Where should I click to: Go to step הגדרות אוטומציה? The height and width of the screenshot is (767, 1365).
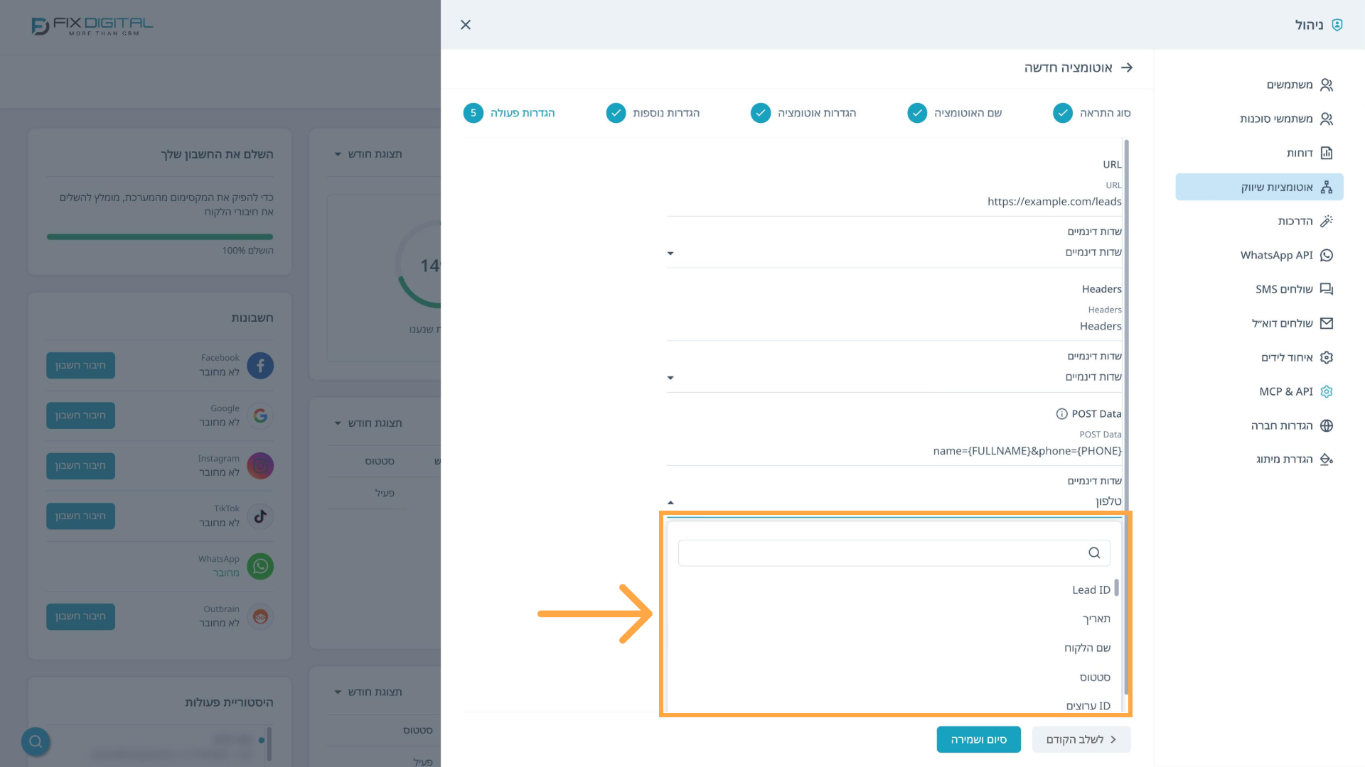(x=803, y=113)
